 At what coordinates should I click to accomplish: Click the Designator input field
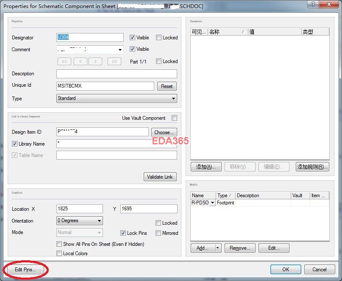[x=90, y=38]
